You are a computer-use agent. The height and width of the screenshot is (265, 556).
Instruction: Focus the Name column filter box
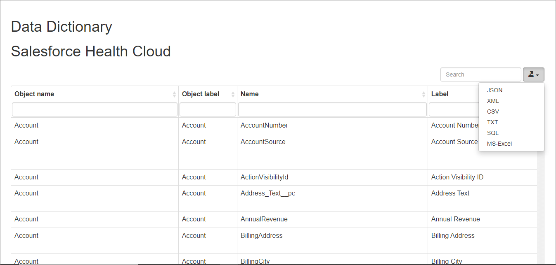point(332,109)
